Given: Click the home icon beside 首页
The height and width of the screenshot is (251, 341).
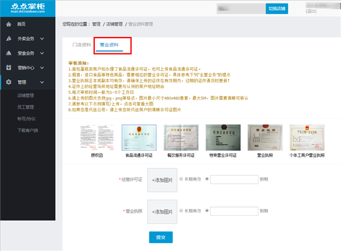Looking at the screenshot, I should pos(9,24).
